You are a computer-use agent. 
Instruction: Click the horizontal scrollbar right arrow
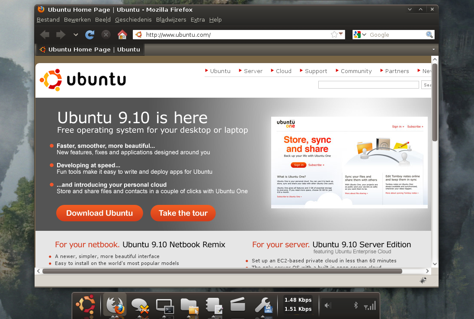click(427, 271)
